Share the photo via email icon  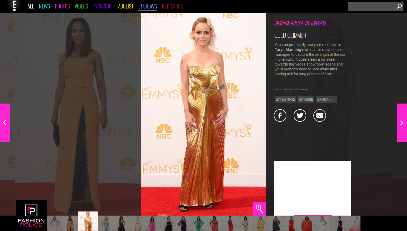[320, 116]
